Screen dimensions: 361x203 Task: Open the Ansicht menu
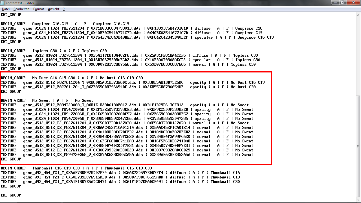pyautogui.click(x=54, y=9)
